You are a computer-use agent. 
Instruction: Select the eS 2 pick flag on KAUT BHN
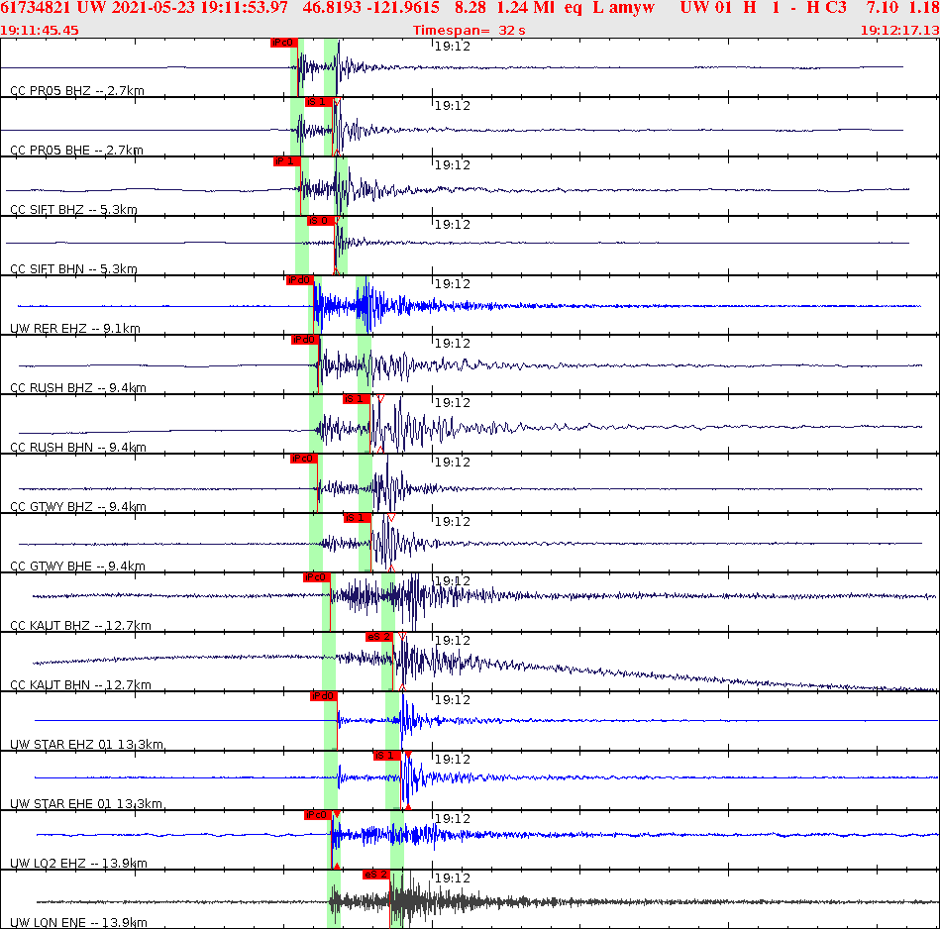coord(381,637)
